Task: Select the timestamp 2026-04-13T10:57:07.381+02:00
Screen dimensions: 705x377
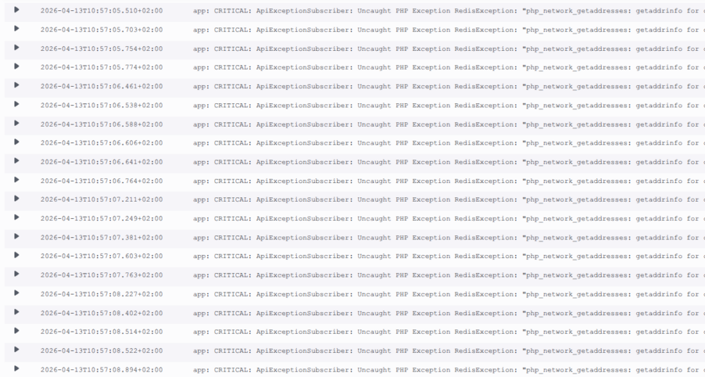Action: [x=102, y=238]
